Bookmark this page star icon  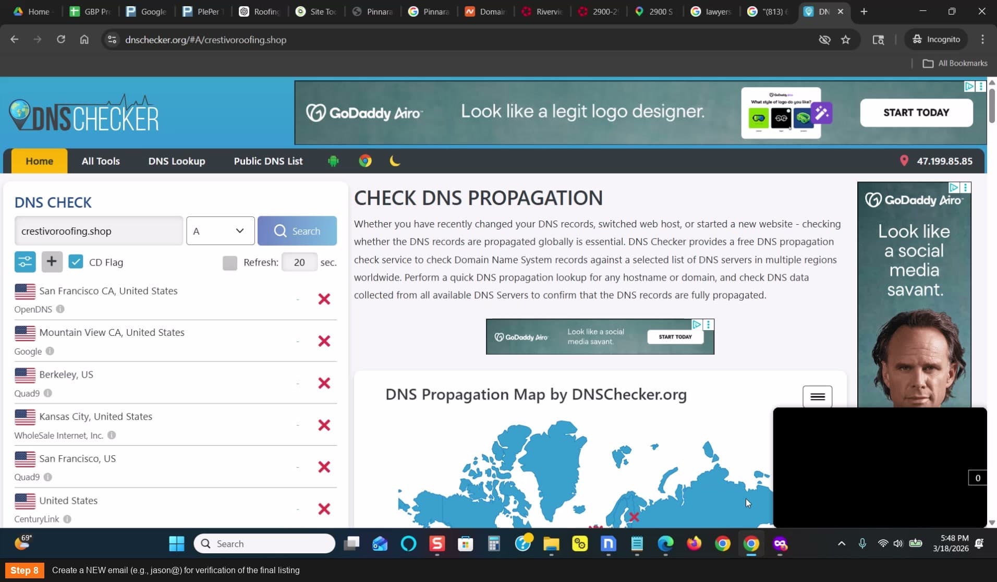tap(845, 40)
